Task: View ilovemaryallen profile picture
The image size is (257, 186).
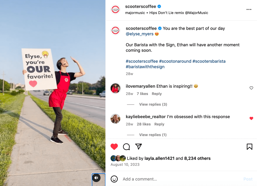Action: click(115, 88)
